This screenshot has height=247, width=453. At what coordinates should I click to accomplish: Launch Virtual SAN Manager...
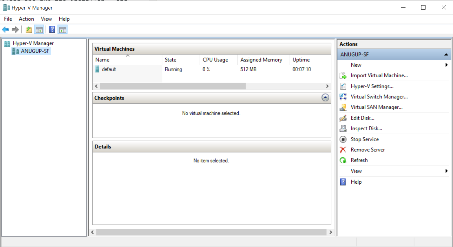(x=377, y=107)
